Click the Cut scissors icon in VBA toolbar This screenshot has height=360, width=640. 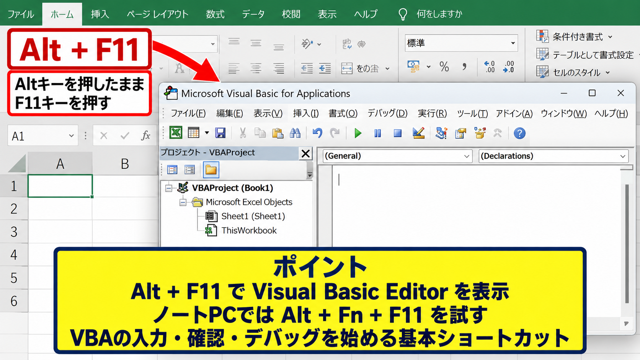tap(243, 133)
